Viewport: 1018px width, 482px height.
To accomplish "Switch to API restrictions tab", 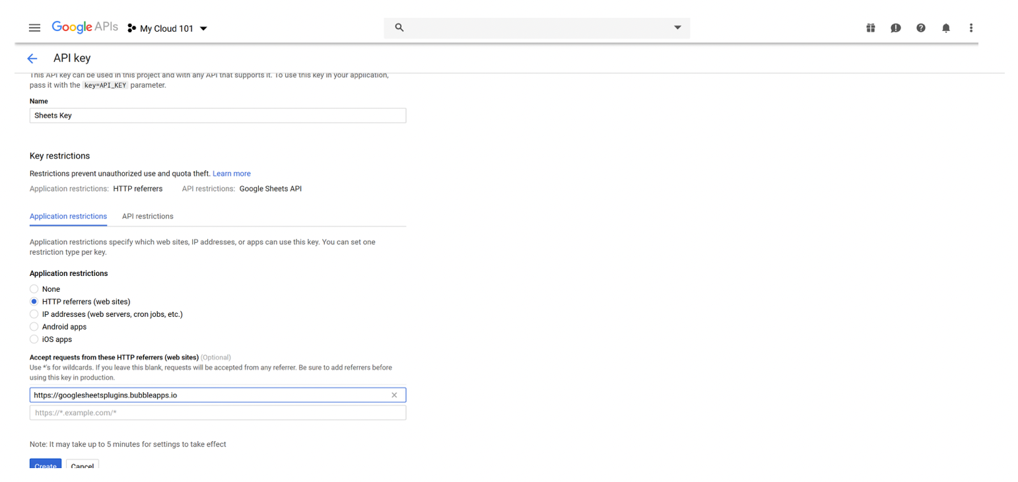I will [148, 217].
